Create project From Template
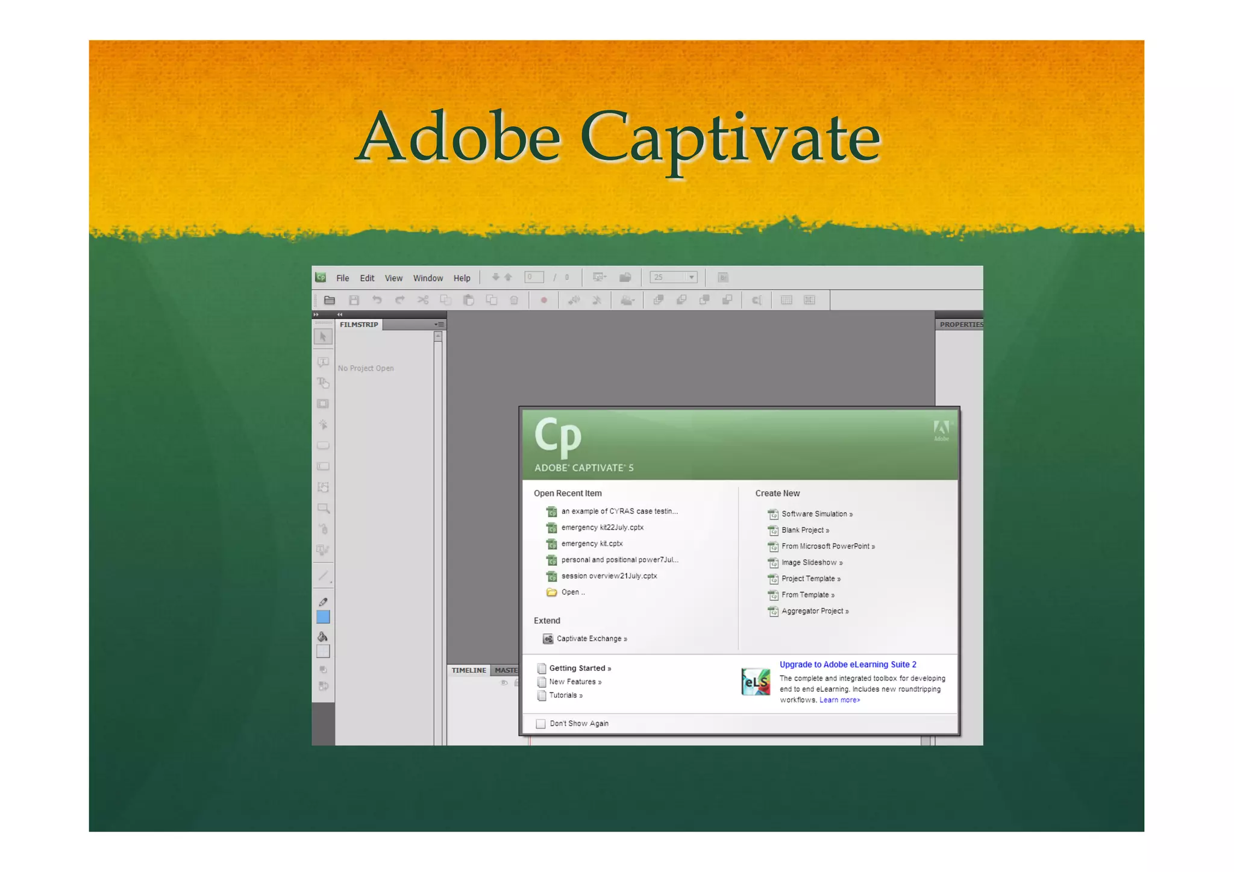The height and width of the screenshot is (872, 1234). 801,595
